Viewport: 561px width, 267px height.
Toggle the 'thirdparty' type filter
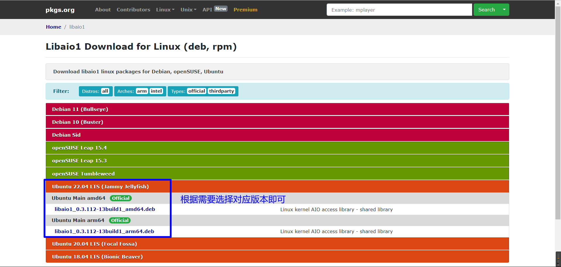point(221,91)
